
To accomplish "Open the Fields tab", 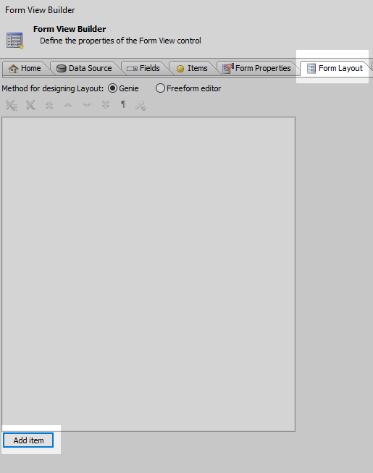I will click(143, 69).
